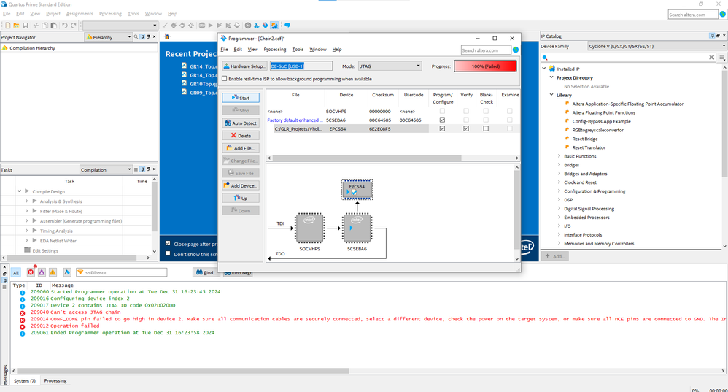The image size is (728, 392).
Task: Click the Auto Detect button in Programmer
Action: click(240, 123)
